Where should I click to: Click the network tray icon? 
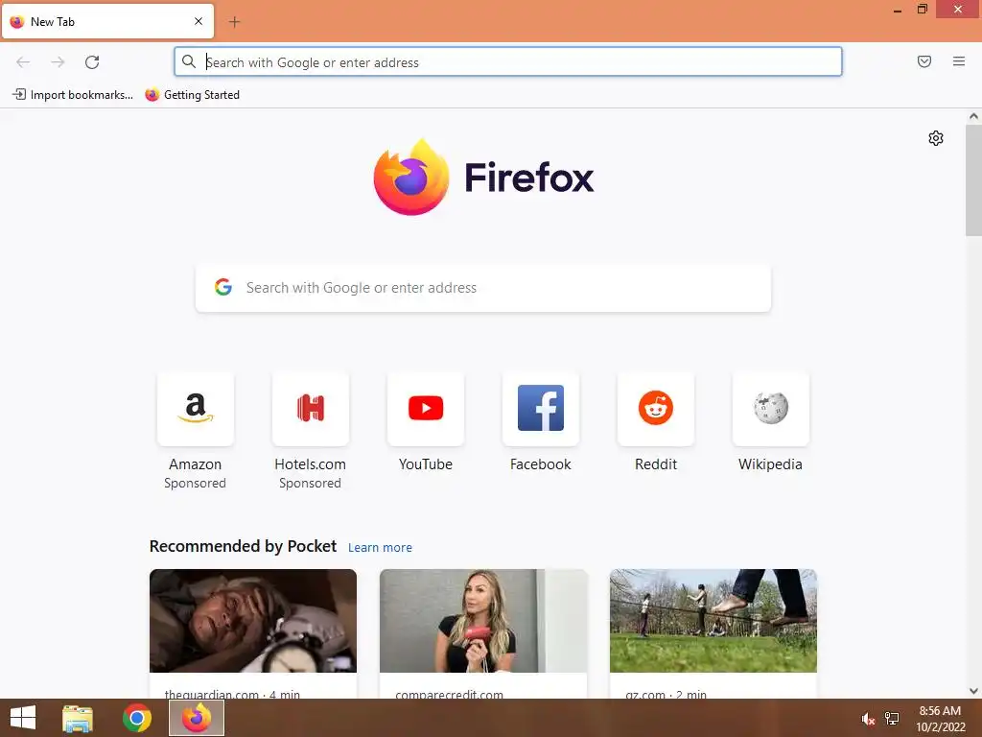click(x=892, y=718)
